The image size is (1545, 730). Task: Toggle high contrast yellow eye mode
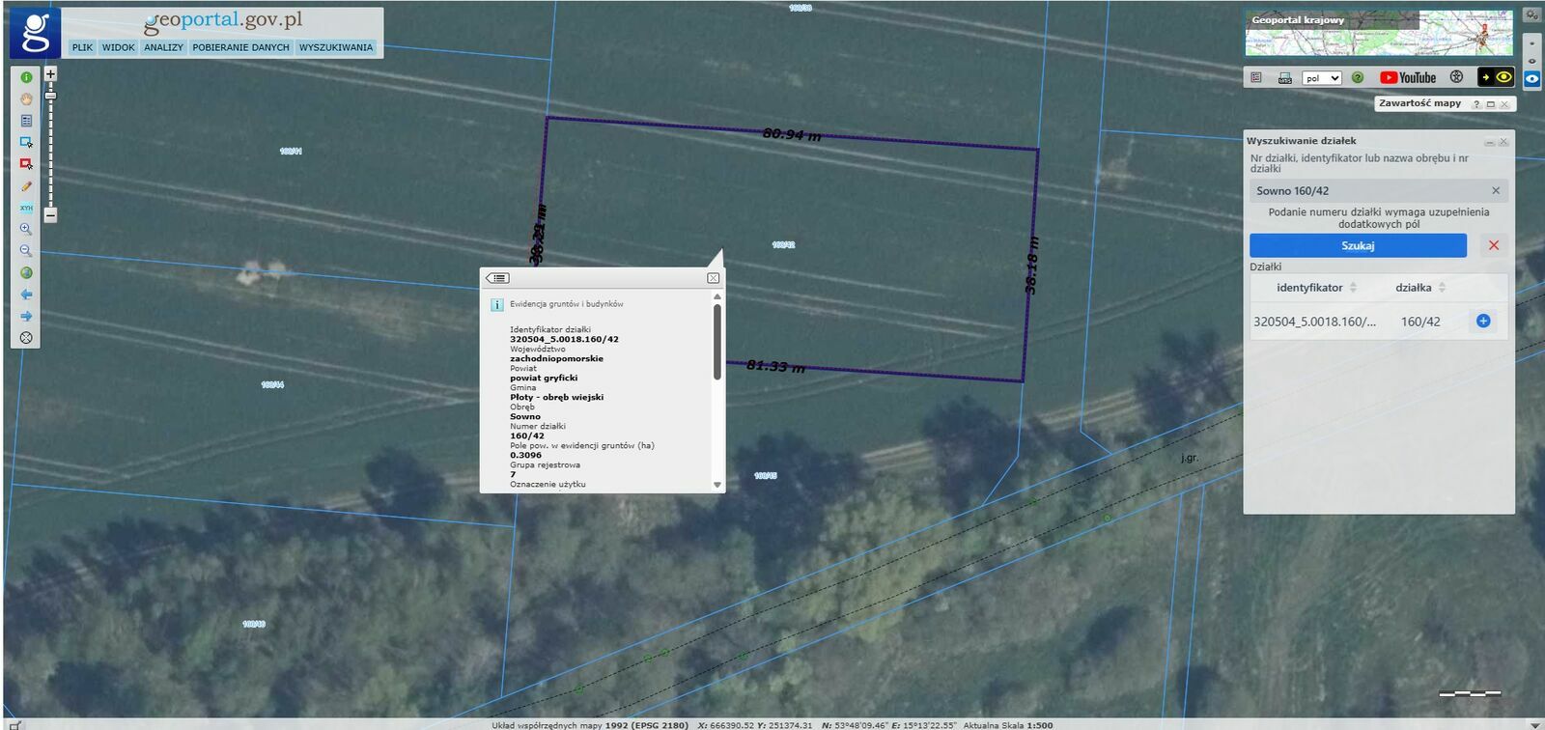click(x=1496, y=77)
